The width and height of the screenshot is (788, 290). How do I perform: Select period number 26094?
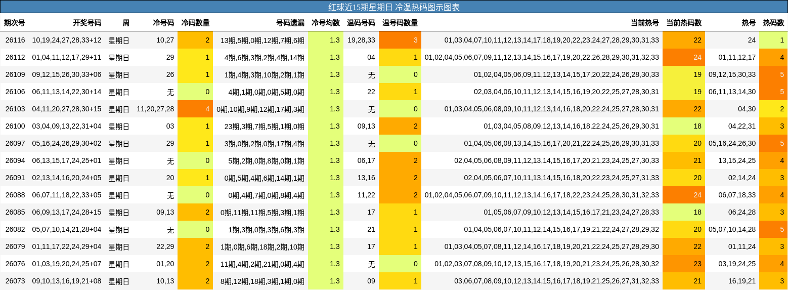tap(15, 160)
